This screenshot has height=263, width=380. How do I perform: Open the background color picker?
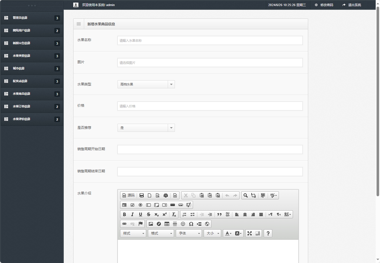(x=238, y=233)
